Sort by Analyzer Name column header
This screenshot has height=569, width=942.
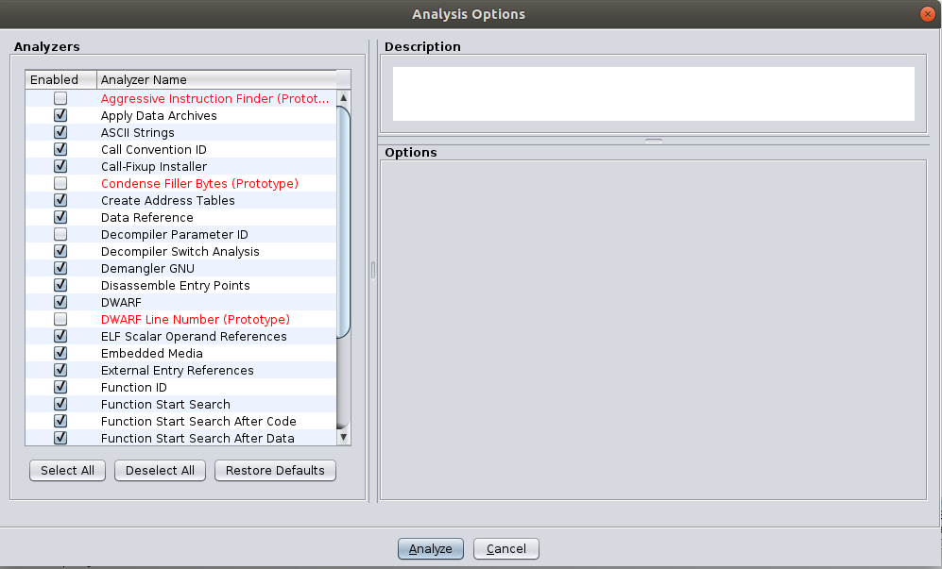[216, 80]
